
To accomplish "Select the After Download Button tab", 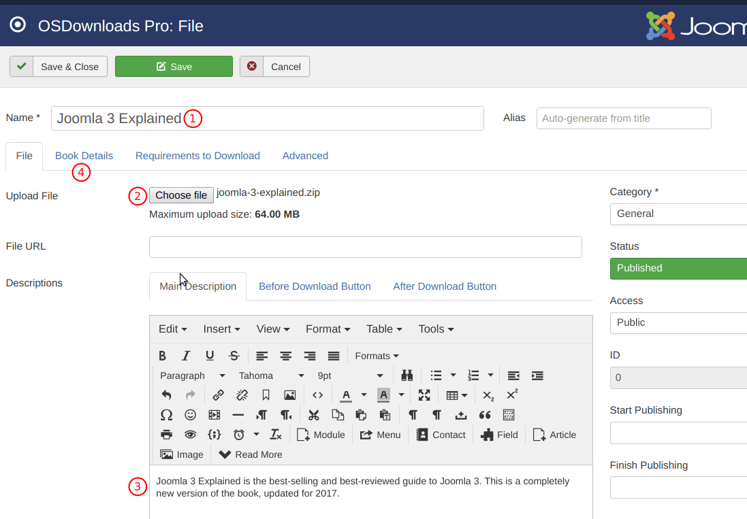I will [x=445, y=286].
